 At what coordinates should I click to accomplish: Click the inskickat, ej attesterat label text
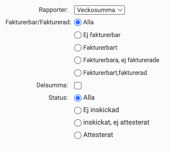point(116,123)
